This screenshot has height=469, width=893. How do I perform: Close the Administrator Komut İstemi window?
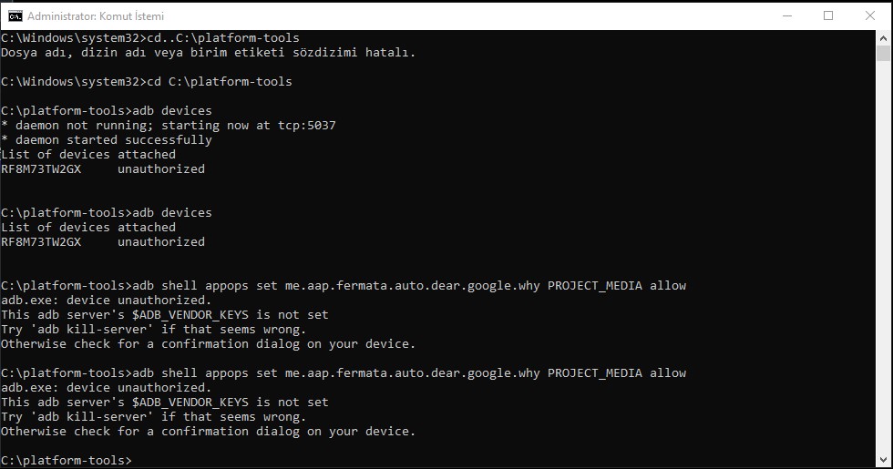pos(869,16)
